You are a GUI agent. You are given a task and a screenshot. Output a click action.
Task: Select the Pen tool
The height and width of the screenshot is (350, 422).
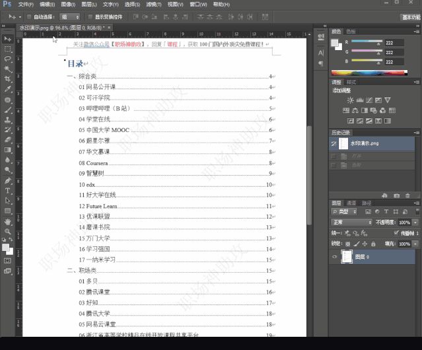click(7, 181)
